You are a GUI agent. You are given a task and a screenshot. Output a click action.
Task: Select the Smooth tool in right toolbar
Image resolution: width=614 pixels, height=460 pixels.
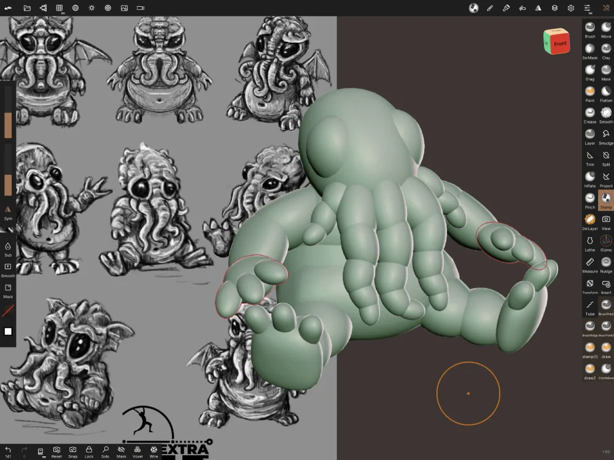pos(606,115)
